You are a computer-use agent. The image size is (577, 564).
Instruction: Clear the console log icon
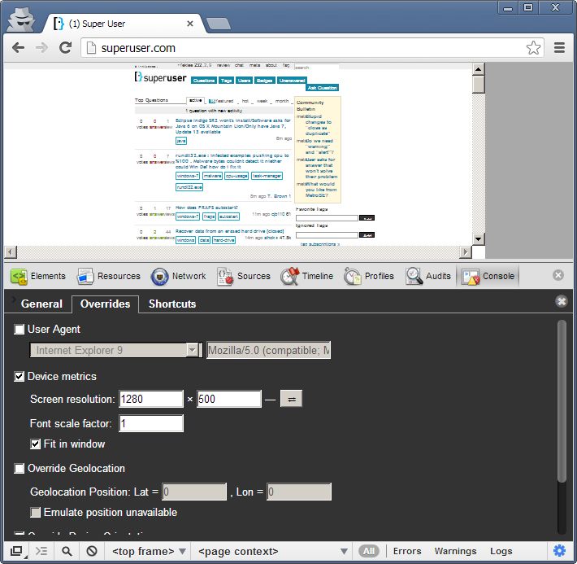(92, 551)
